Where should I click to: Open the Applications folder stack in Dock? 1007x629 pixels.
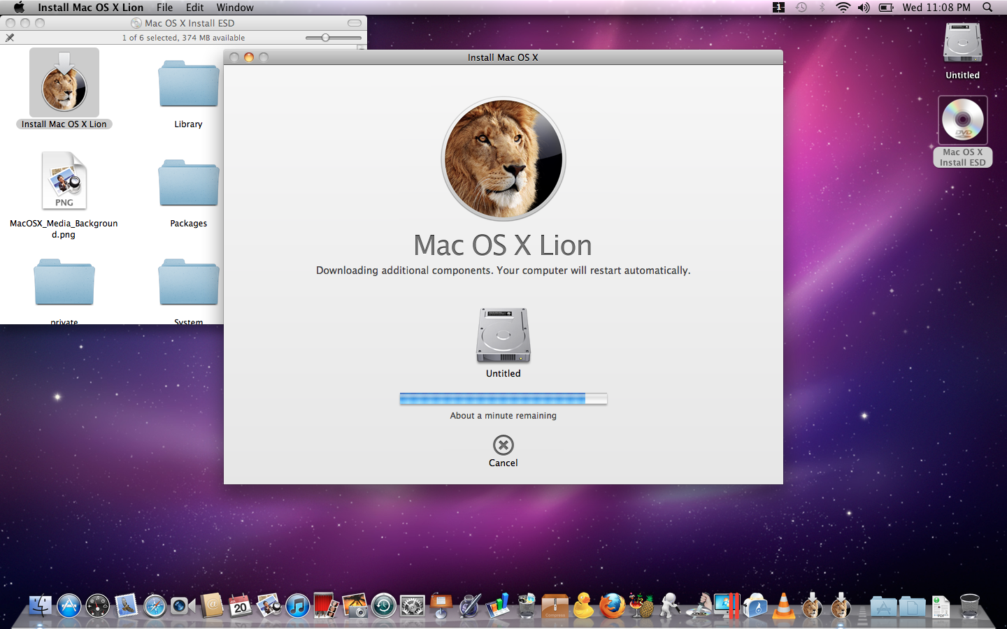pyautogui.click(x=883, y=607)
